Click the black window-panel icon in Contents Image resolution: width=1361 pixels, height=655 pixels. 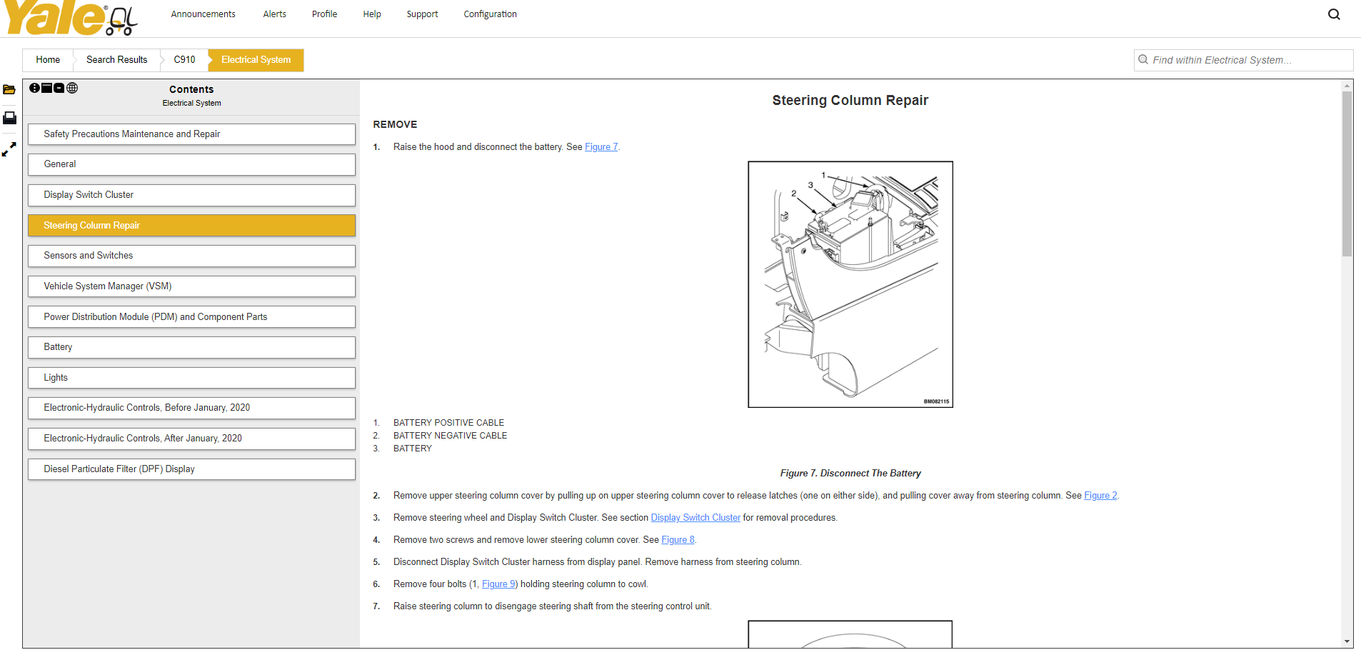(46, 88)
